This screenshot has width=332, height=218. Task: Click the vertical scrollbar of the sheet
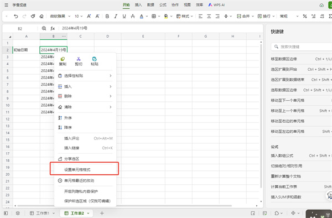coord(261,116)
